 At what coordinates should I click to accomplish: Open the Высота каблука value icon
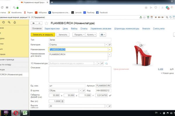tap(110, 106)
